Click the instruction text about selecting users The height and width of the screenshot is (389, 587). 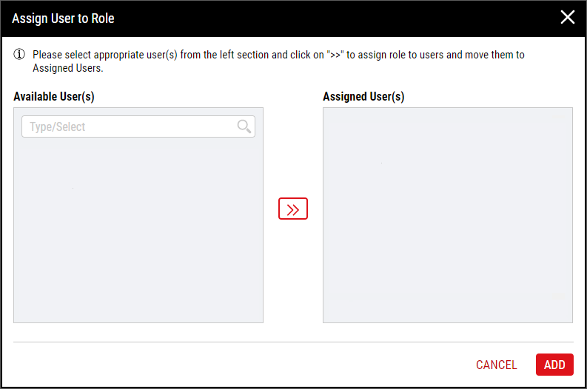click(x=278, y=61)
